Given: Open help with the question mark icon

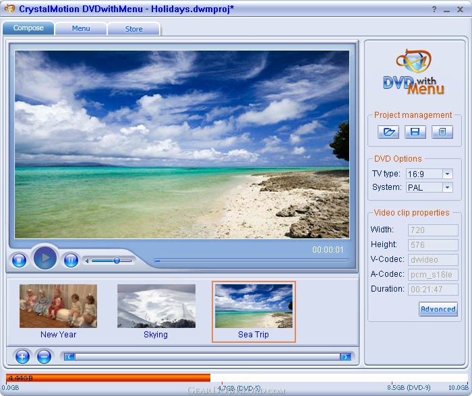Looking at the screenshot, I should coord(434,9).
